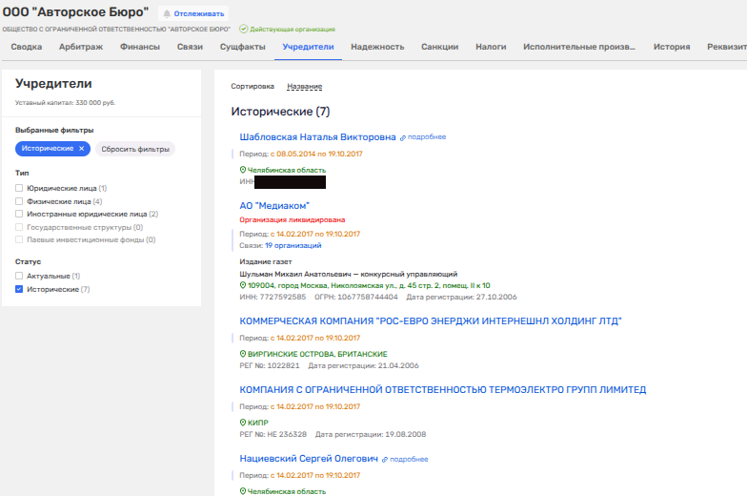Uncheck the Исторические status checkbox
The width and height of the screenshot is (747, 496).
19,289
